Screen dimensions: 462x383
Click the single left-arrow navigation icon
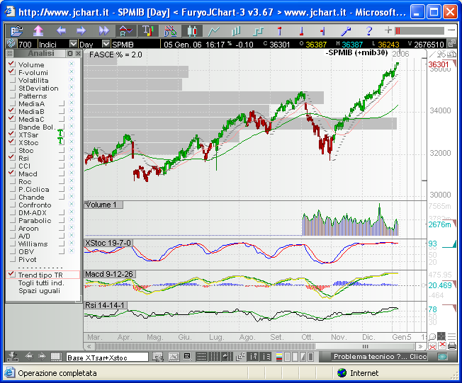pos(61,30)
